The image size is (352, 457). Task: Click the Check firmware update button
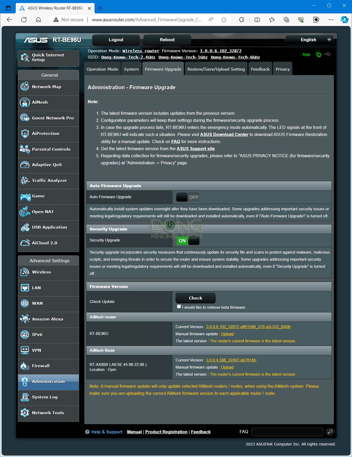195,298
